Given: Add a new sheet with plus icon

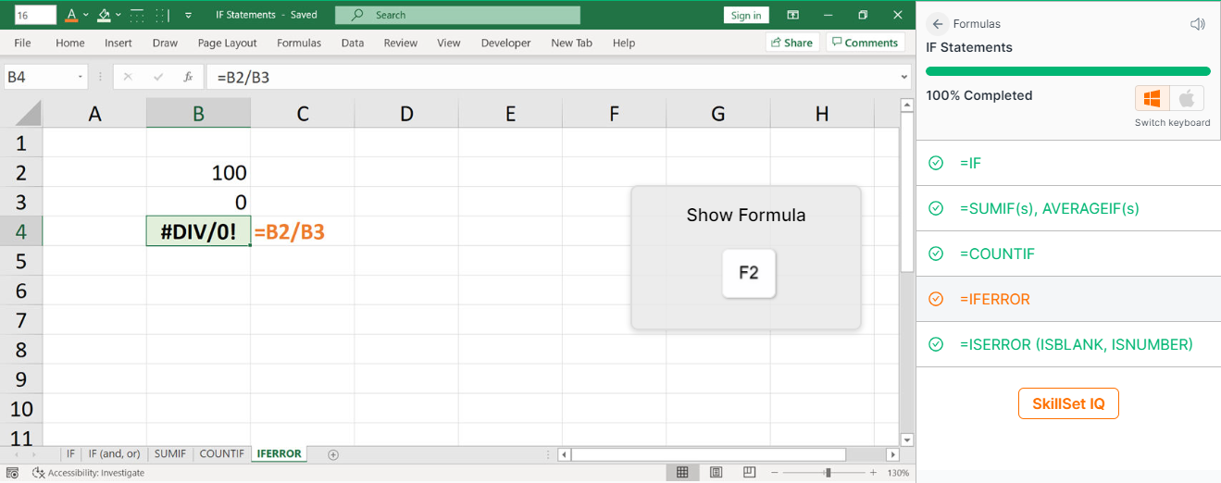Looking at the screenshot, I should [333, 454].
